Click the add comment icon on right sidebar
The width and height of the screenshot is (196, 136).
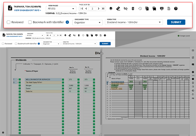click(193, 64)
